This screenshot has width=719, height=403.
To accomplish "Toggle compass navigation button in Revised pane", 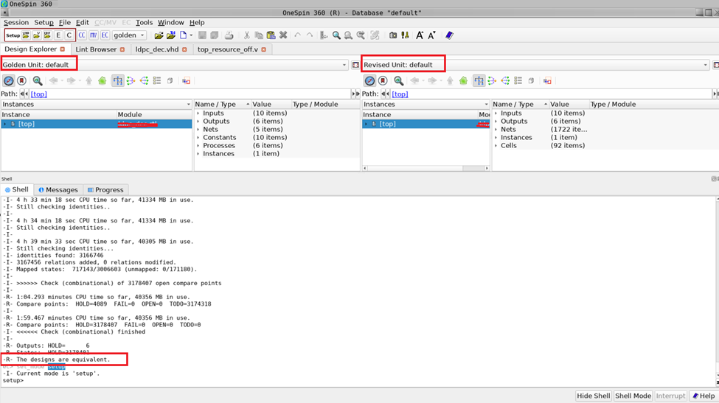I will (x=369, y=81).
